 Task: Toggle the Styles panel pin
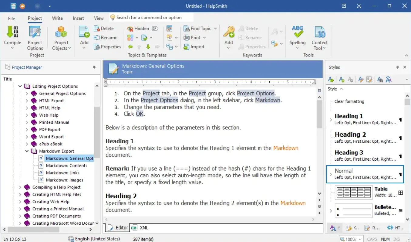point(397,67)
